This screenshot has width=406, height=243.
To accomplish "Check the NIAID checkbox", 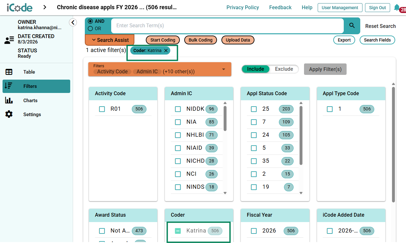I will point(178,148).
